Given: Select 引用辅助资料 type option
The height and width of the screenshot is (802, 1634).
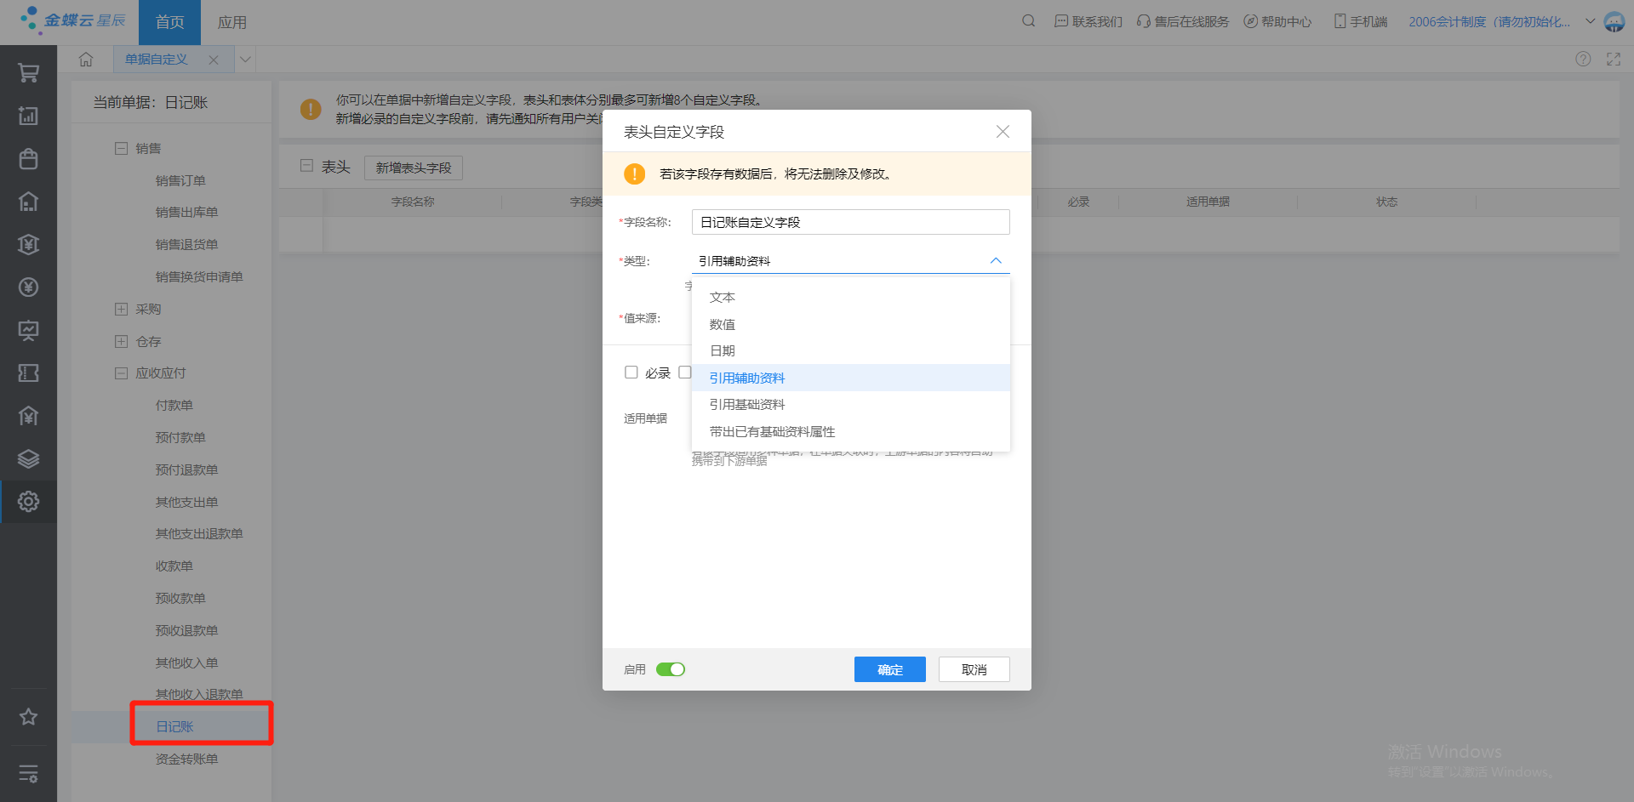Looking at the screenshot, I should click(x=851, y=378).
